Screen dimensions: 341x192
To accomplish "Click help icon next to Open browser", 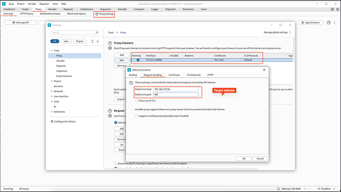I will [x=329, y=22].
